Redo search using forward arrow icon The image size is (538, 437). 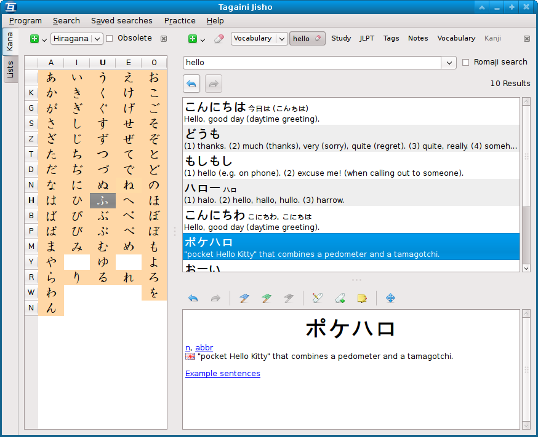tap(215, 298)
